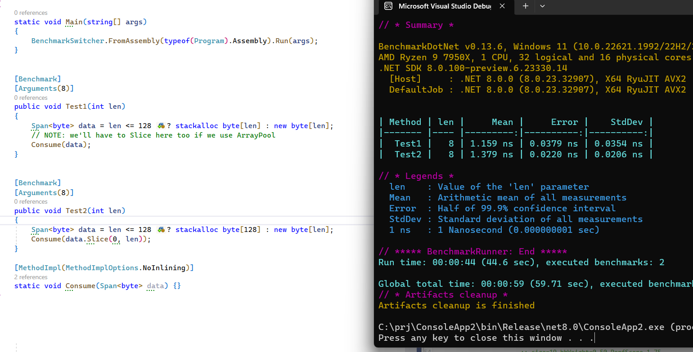Click the [Benchmark] attribute above Test1
The image size is (693, 352).
click(37, 79)
